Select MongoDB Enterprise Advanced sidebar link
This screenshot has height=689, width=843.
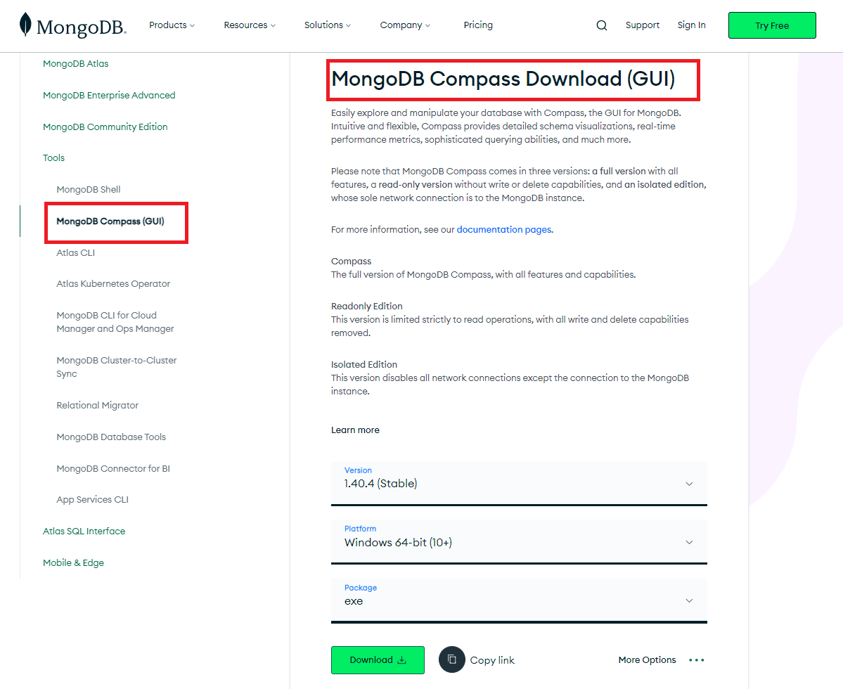click(x=109, y=95)
